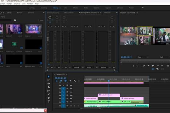Solo Audio 4 channel in mixer
The image size is (170, 113).
pos(75,26)
